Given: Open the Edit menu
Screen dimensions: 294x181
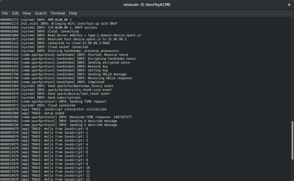Looking at the screenshot, I should pos(15,13).
